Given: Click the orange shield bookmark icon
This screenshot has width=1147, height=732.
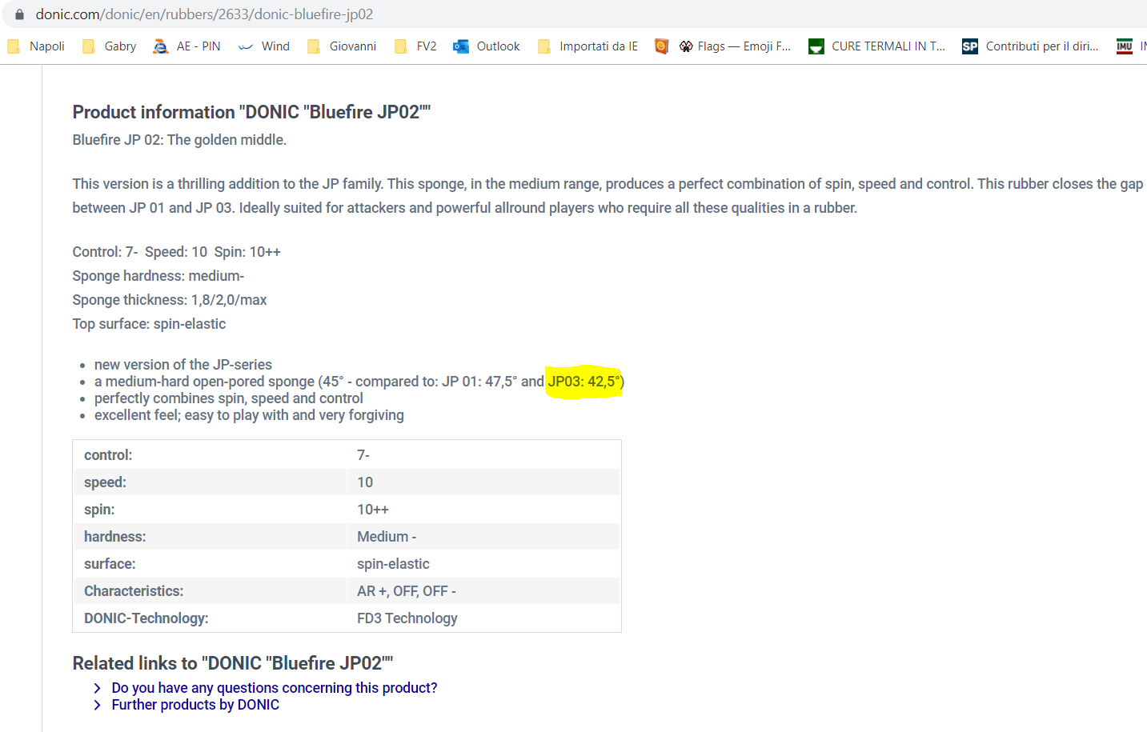Looking at the screenshot, I should coord(661,46).
